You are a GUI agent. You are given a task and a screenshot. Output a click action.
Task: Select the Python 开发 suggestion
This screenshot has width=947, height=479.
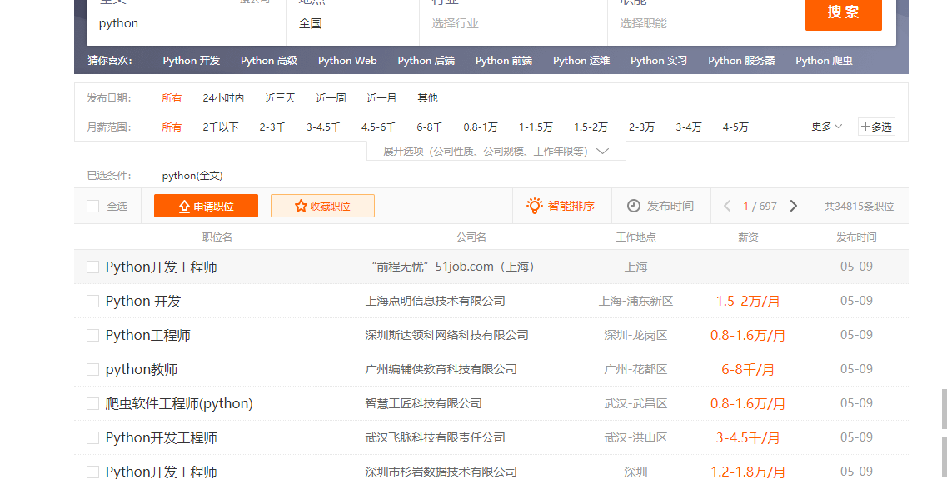click(192, 61)
